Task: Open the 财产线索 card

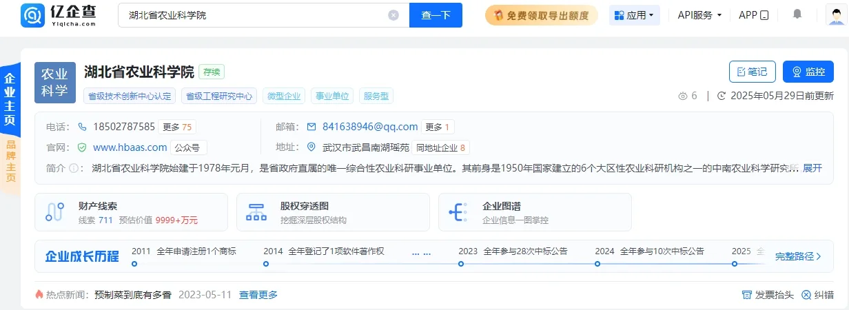Action: pos(131,211)
